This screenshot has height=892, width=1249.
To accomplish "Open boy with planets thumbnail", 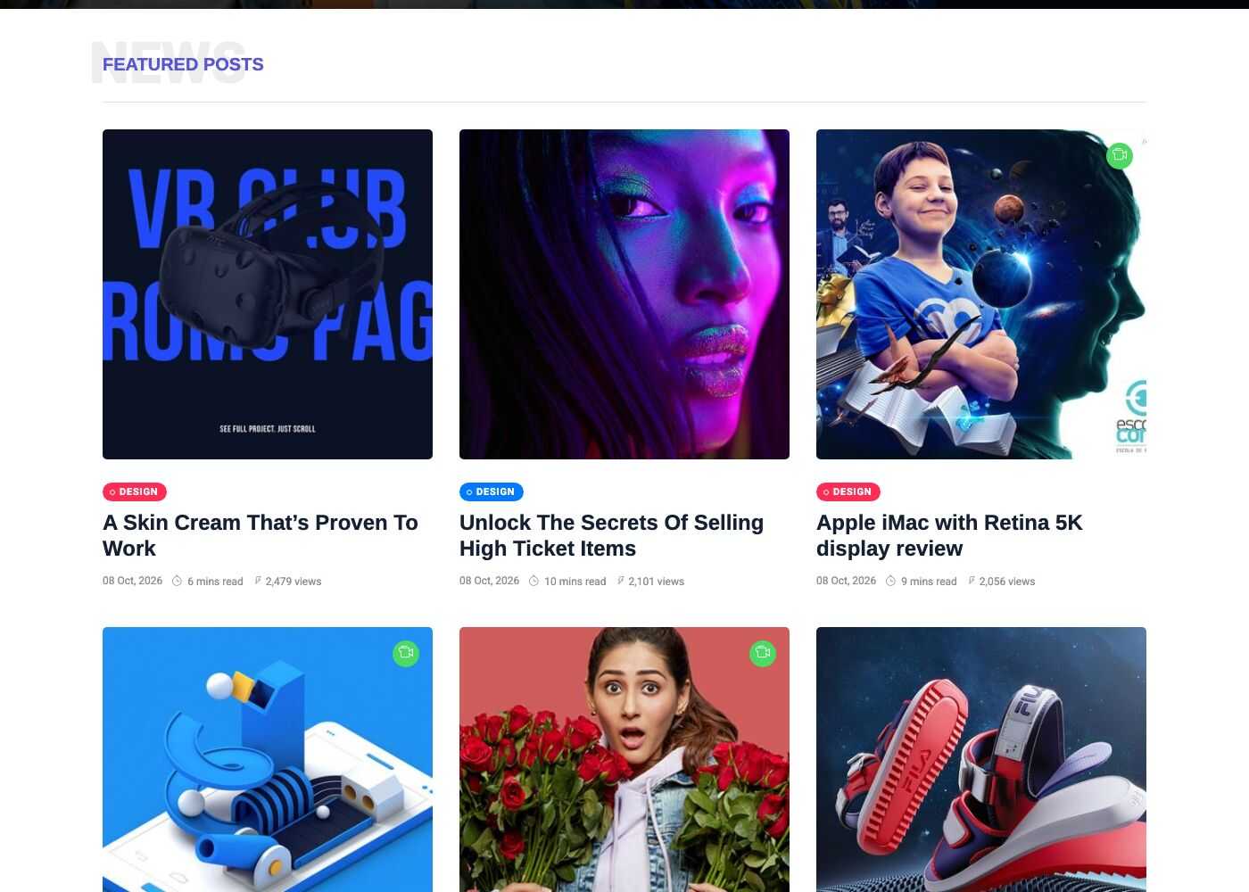I will tap(981, 294).
